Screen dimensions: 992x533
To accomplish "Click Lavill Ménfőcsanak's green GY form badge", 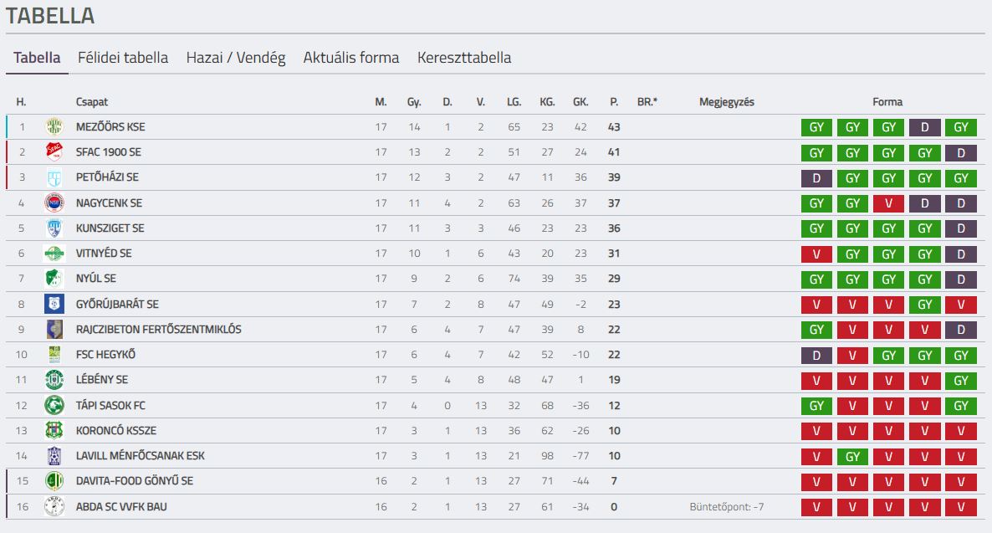I will tap(853, 456).
